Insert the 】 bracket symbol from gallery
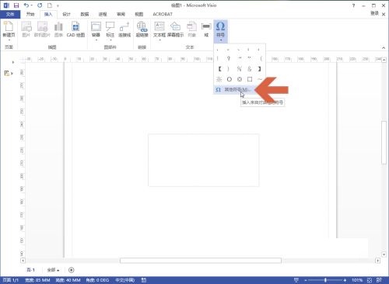This screenshot has width=389, height=284. point(259,69)
